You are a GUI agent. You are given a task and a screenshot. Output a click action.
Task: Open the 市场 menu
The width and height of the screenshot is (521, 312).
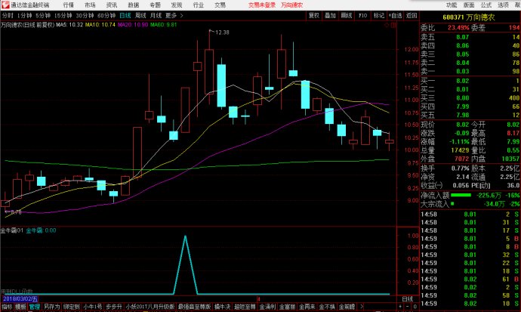pyautogui.click(x=90, y=5)
